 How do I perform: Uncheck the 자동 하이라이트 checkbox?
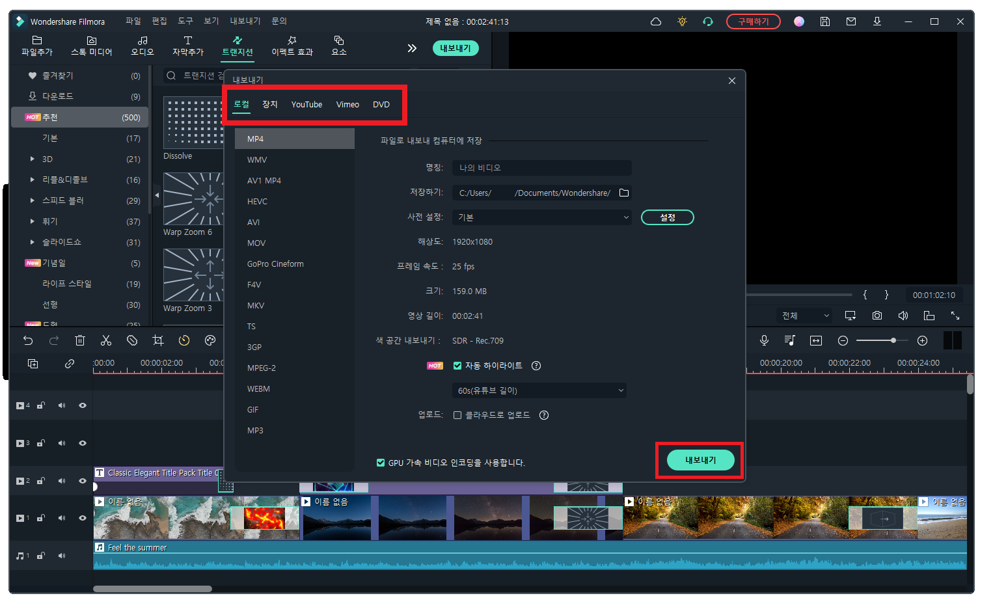point(457,366)
